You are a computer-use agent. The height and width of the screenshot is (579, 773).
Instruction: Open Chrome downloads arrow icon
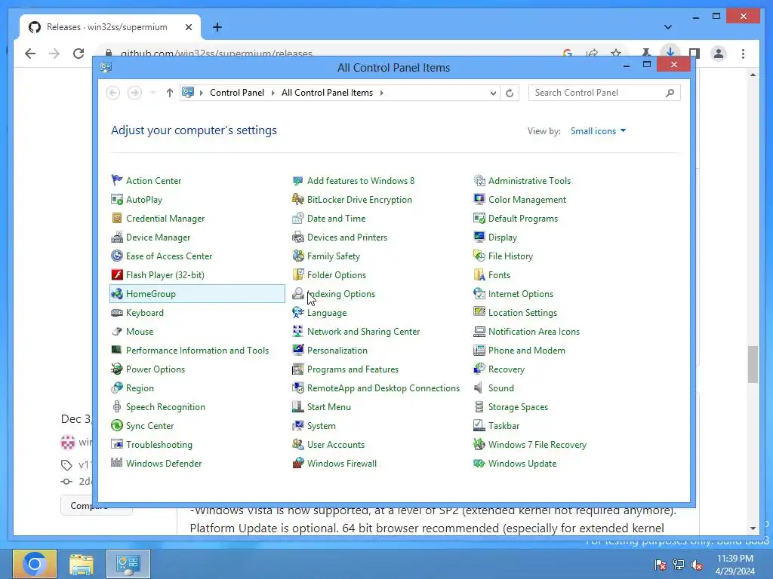tap(670, 52)
